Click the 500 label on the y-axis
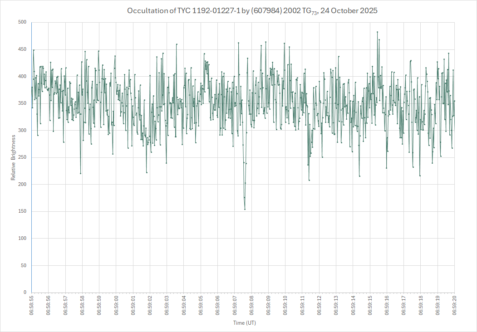The image size is (477, 332). (22, 22)
